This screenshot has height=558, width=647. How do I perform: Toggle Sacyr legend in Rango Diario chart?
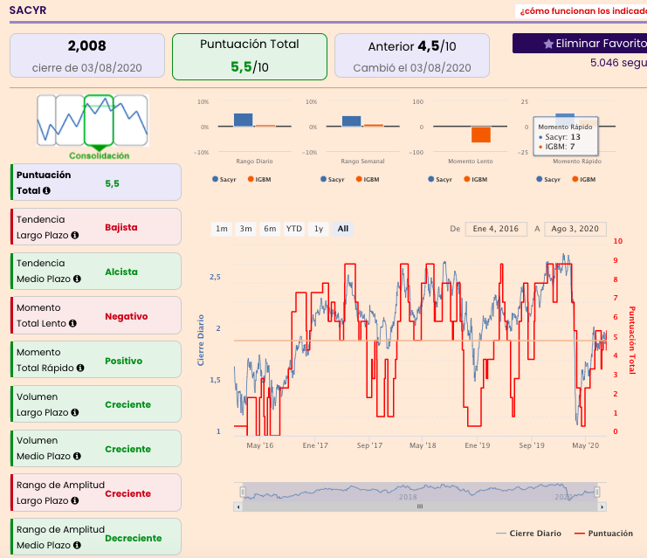pyautogui.click(x=224, y=179)
